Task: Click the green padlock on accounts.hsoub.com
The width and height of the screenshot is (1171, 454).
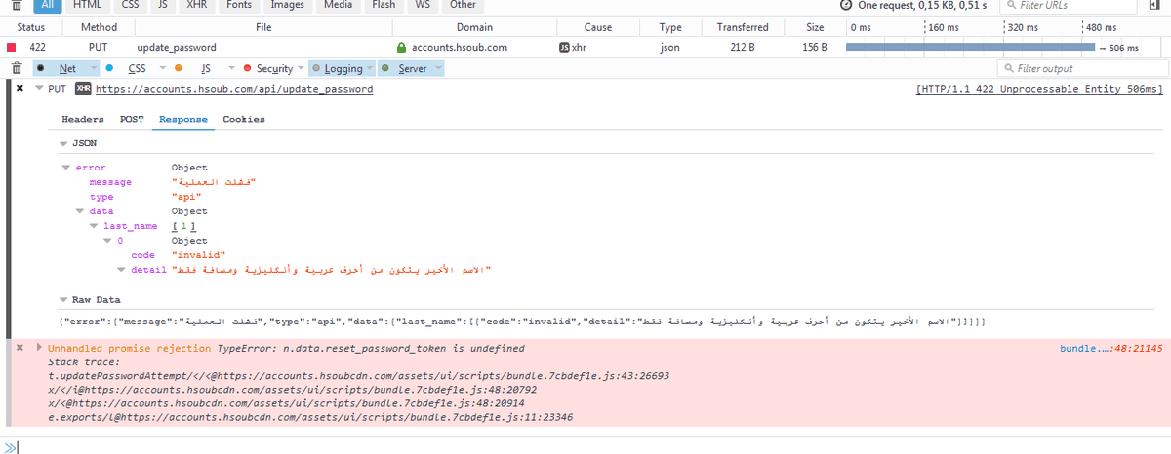Action: coord(401,47)
